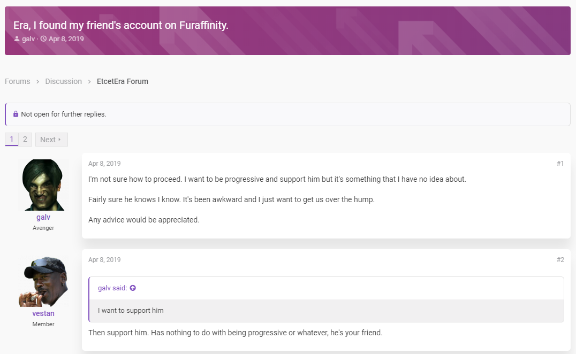Click the chevron separator after Forums breadcrumb
The width and height of the screenshot is (576, 354).
click(37, 81)
